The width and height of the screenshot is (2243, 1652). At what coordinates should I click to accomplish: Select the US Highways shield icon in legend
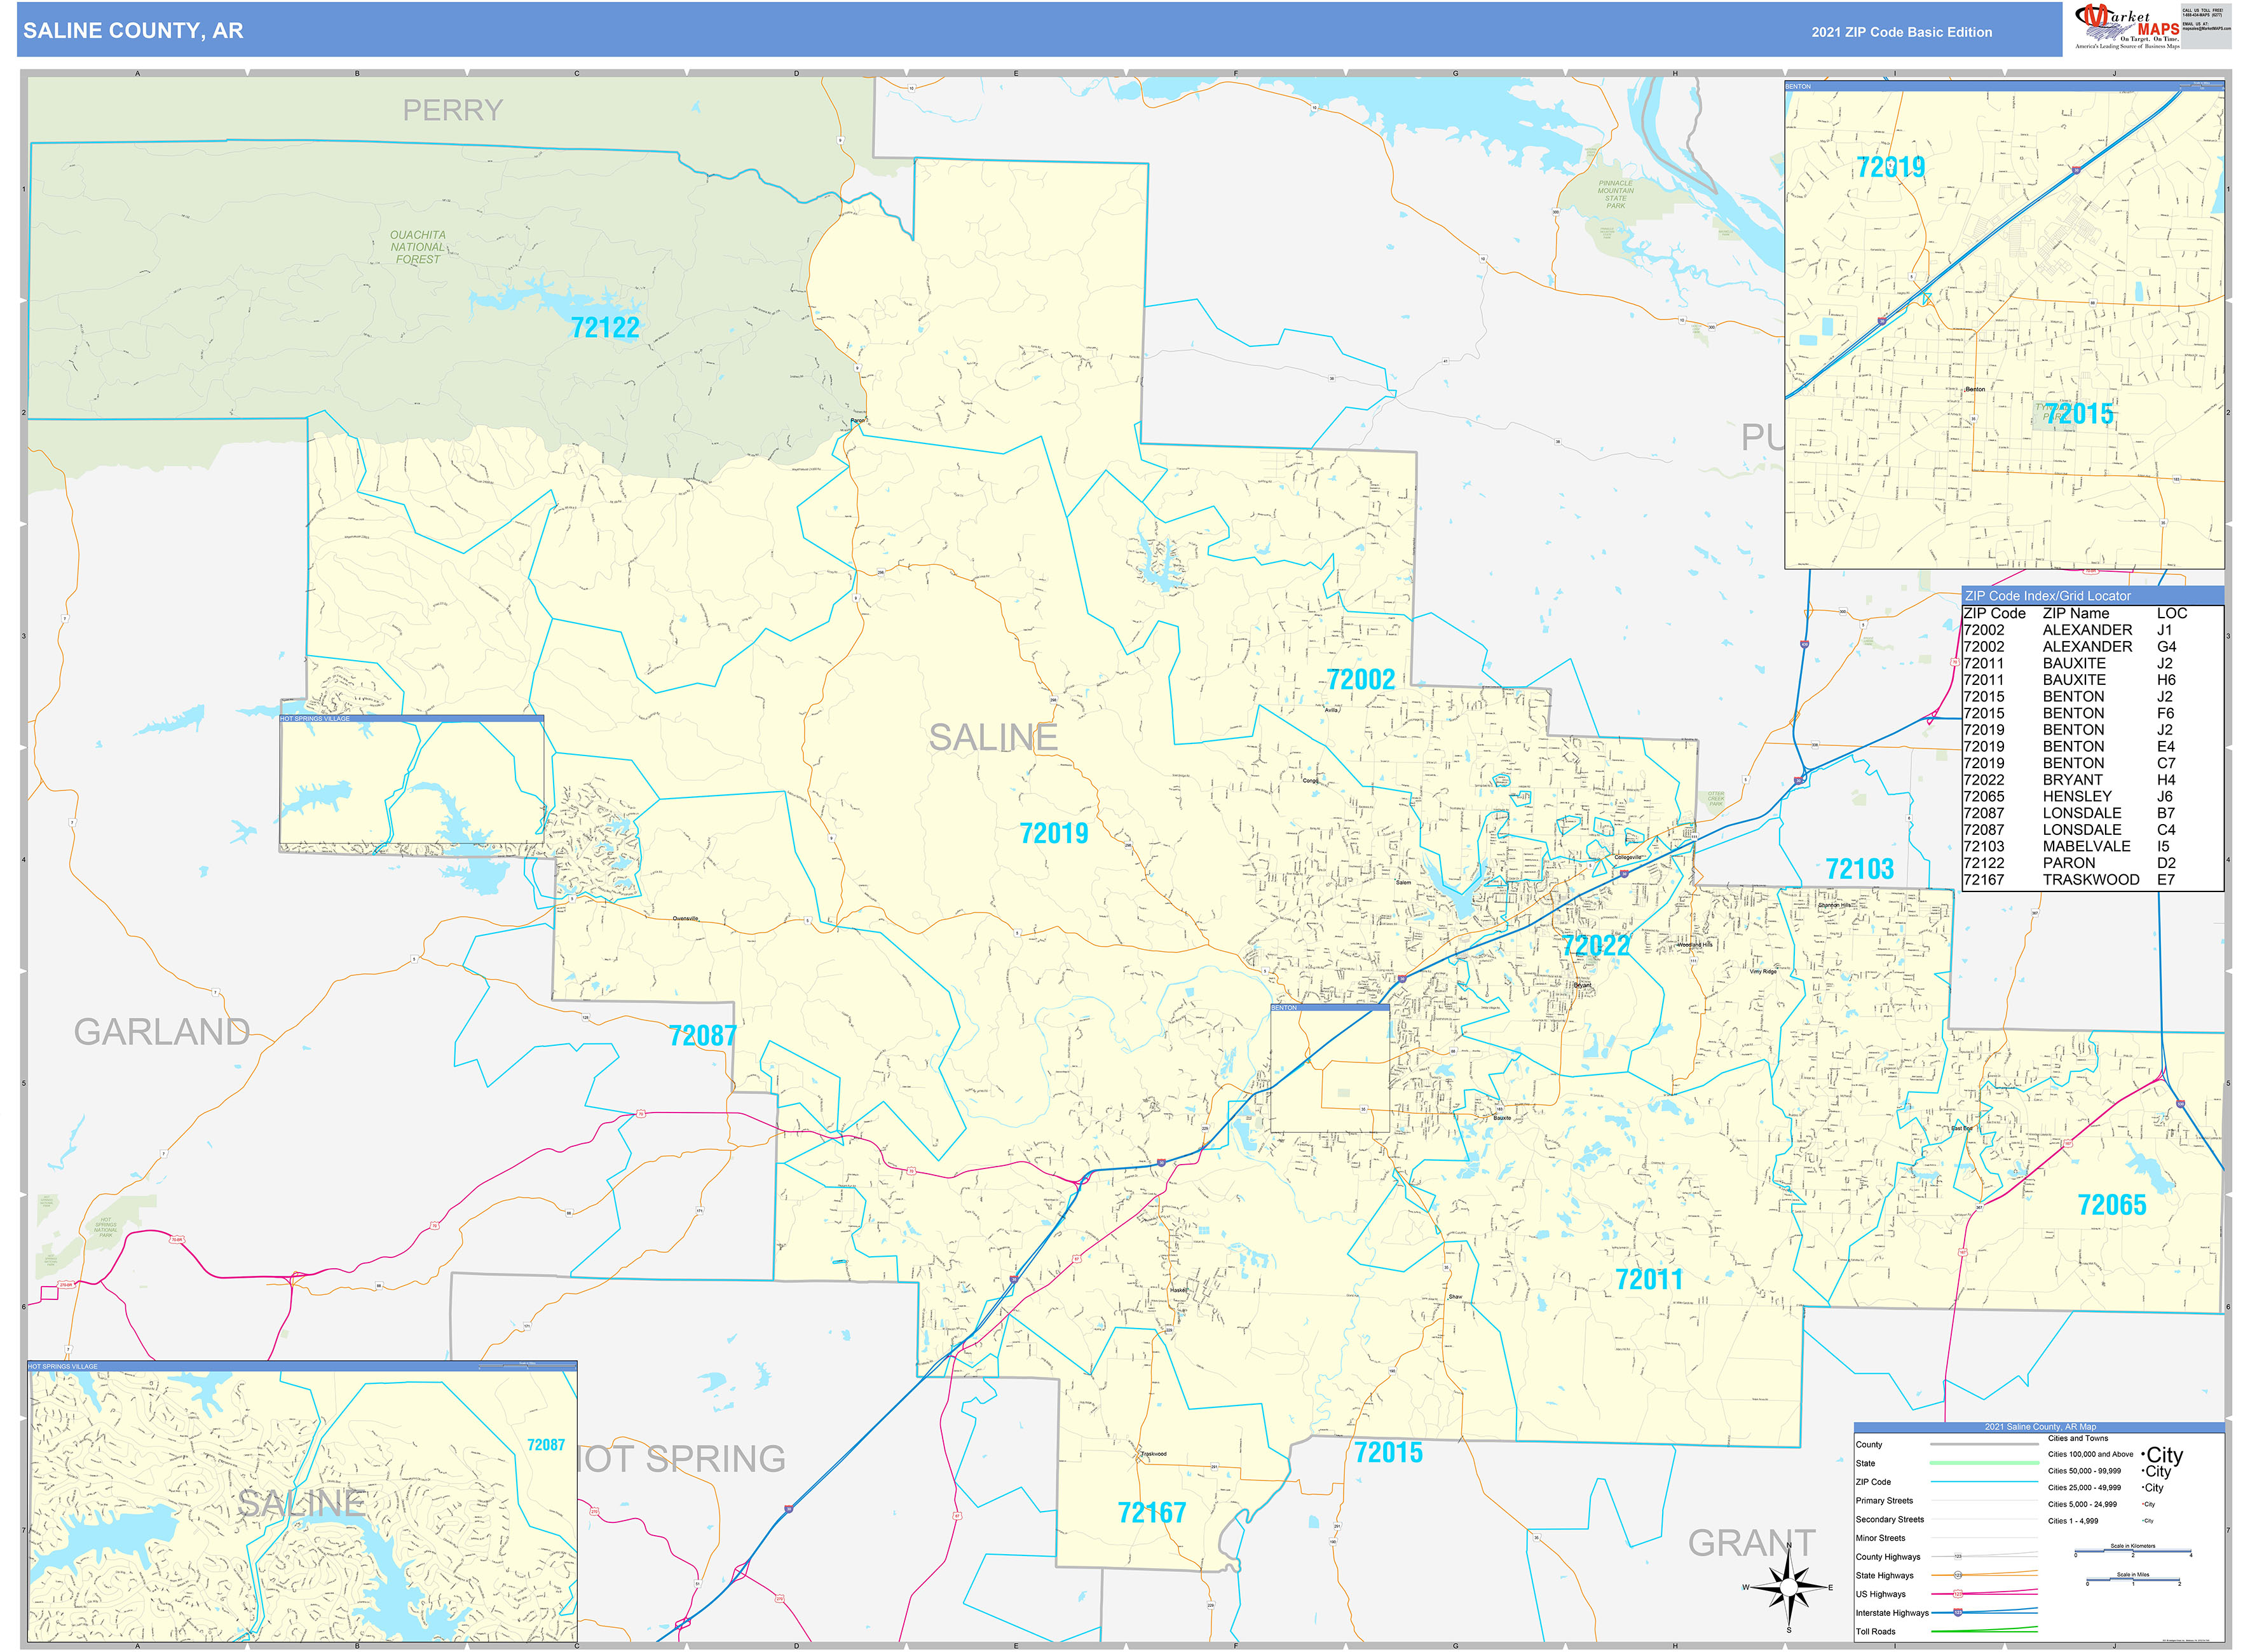pos(1958,1594)
